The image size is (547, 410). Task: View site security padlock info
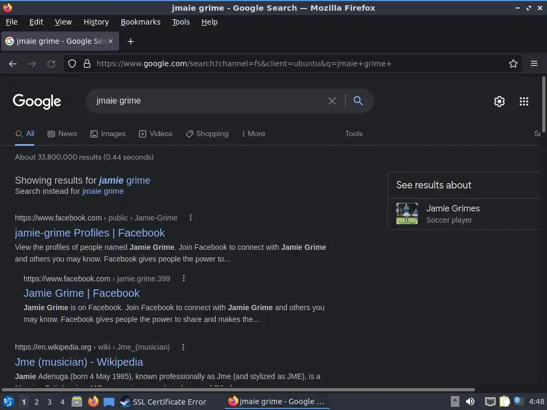(87, 64)
